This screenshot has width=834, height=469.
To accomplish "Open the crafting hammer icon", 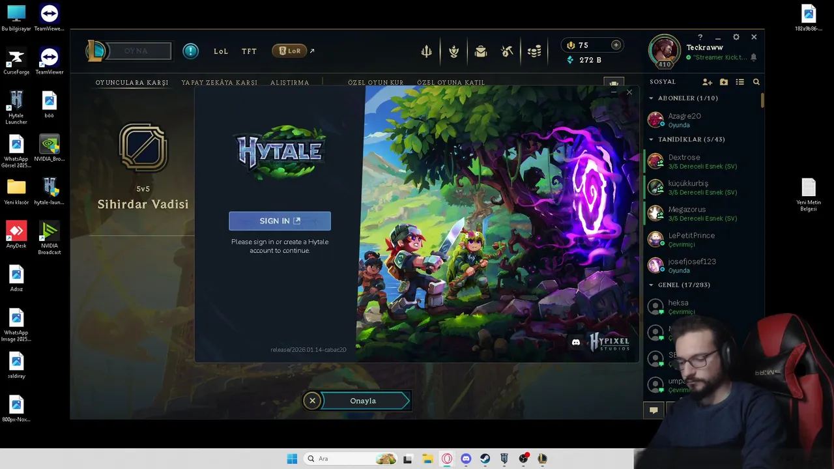I will 507,51.
